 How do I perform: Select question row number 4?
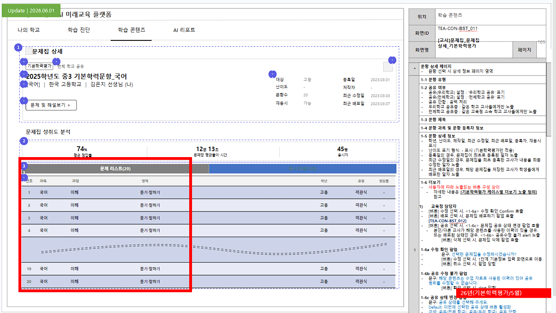click(208, 231)
